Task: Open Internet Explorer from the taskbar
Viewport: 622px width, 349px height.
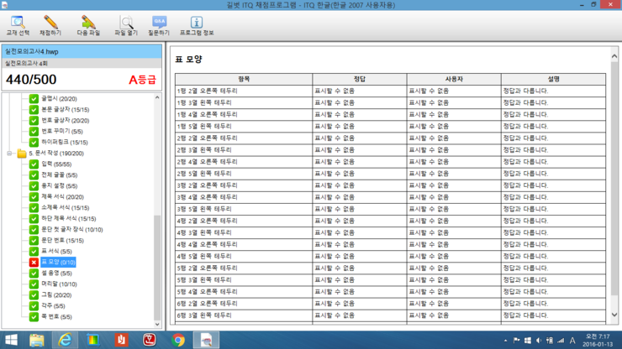Action: point(65,340)
